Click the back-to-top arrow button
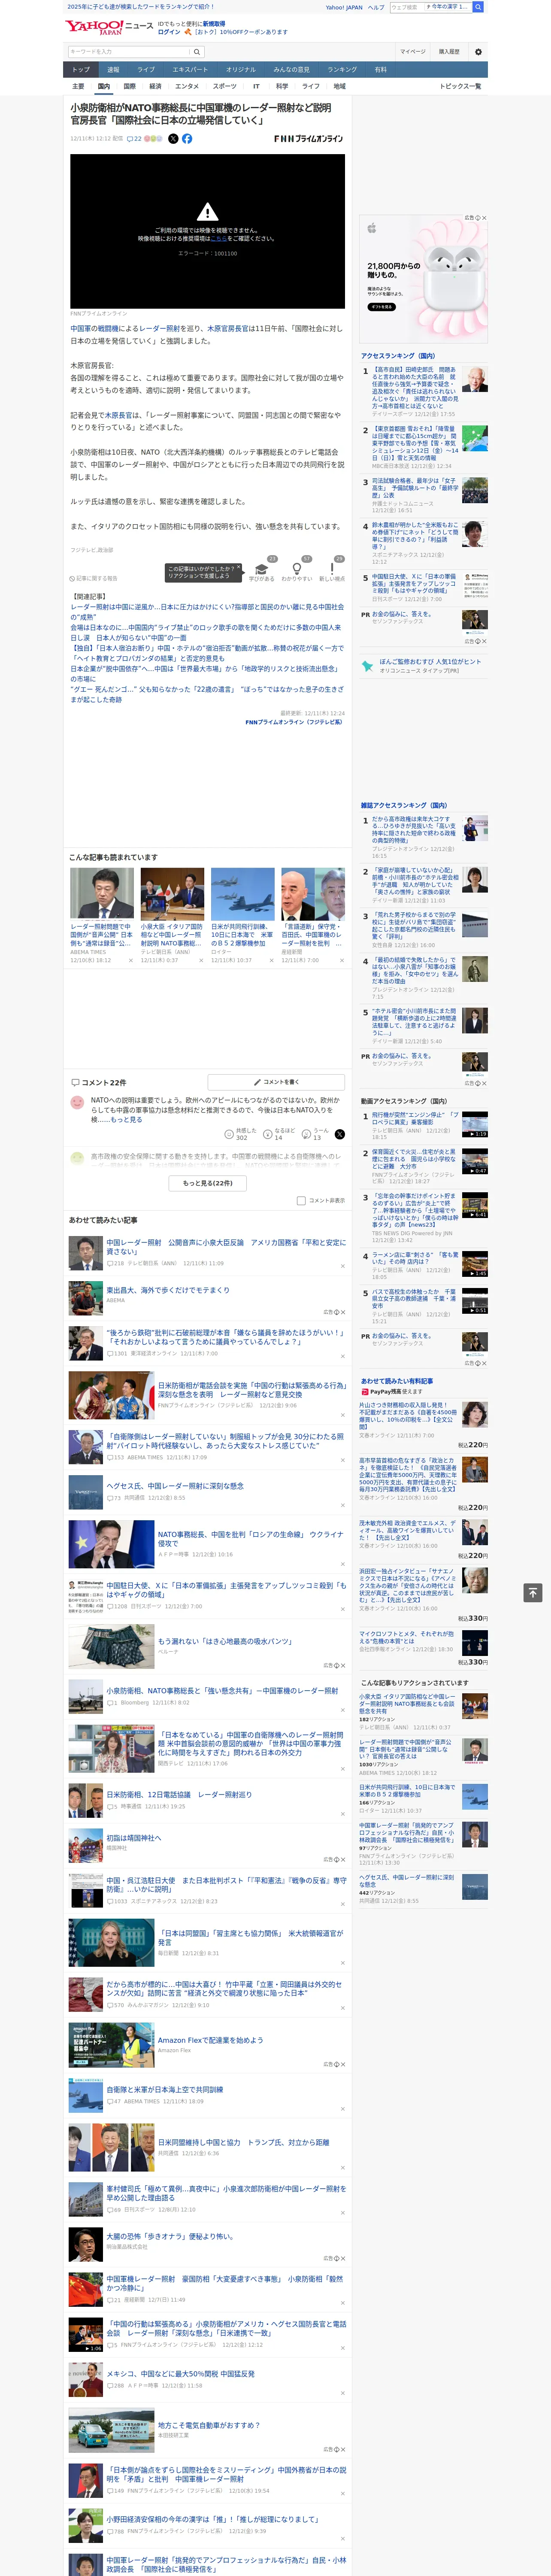This screenshot has height=2576, width=551. (x=534, y=1592)
